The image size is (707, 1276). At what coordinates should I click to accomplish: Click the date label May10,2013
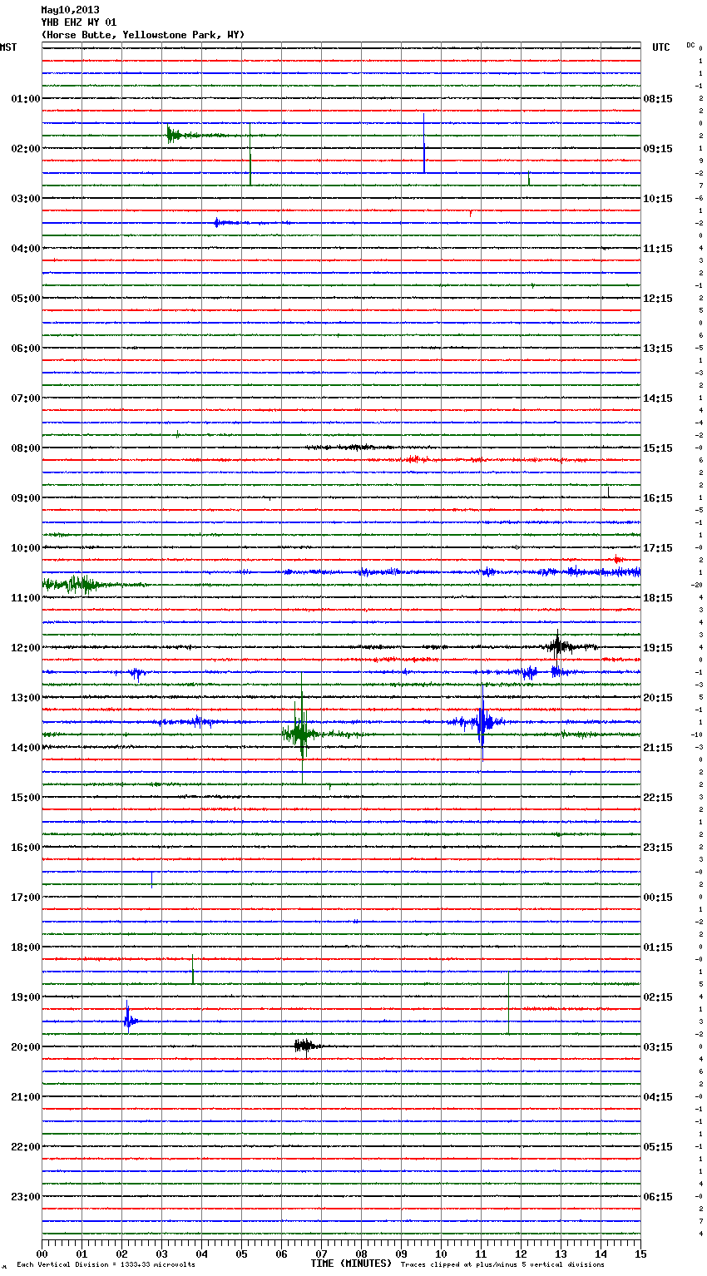(70, 10)
